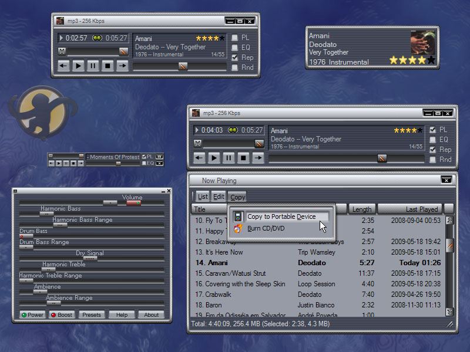This screenshot has height=352, width=470.
Task: Click the album art icon in the 0:04:03 player title bar
Action: (196, 113)
